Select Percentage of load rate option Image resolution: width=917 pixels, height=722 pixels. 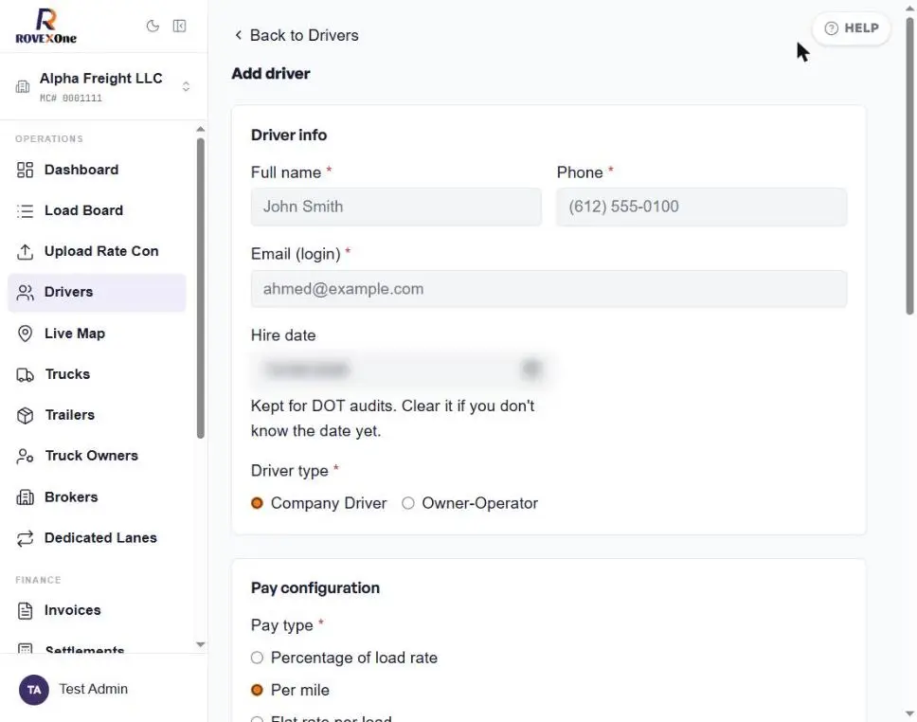point(257,658)
